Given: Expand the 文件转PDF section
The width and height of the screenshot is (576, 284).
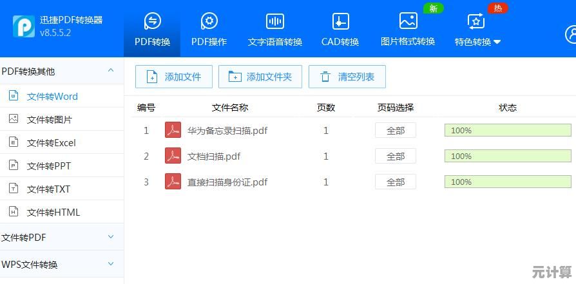Looking at the screenshot, I should pyautogui.click(x=111, y=237).
